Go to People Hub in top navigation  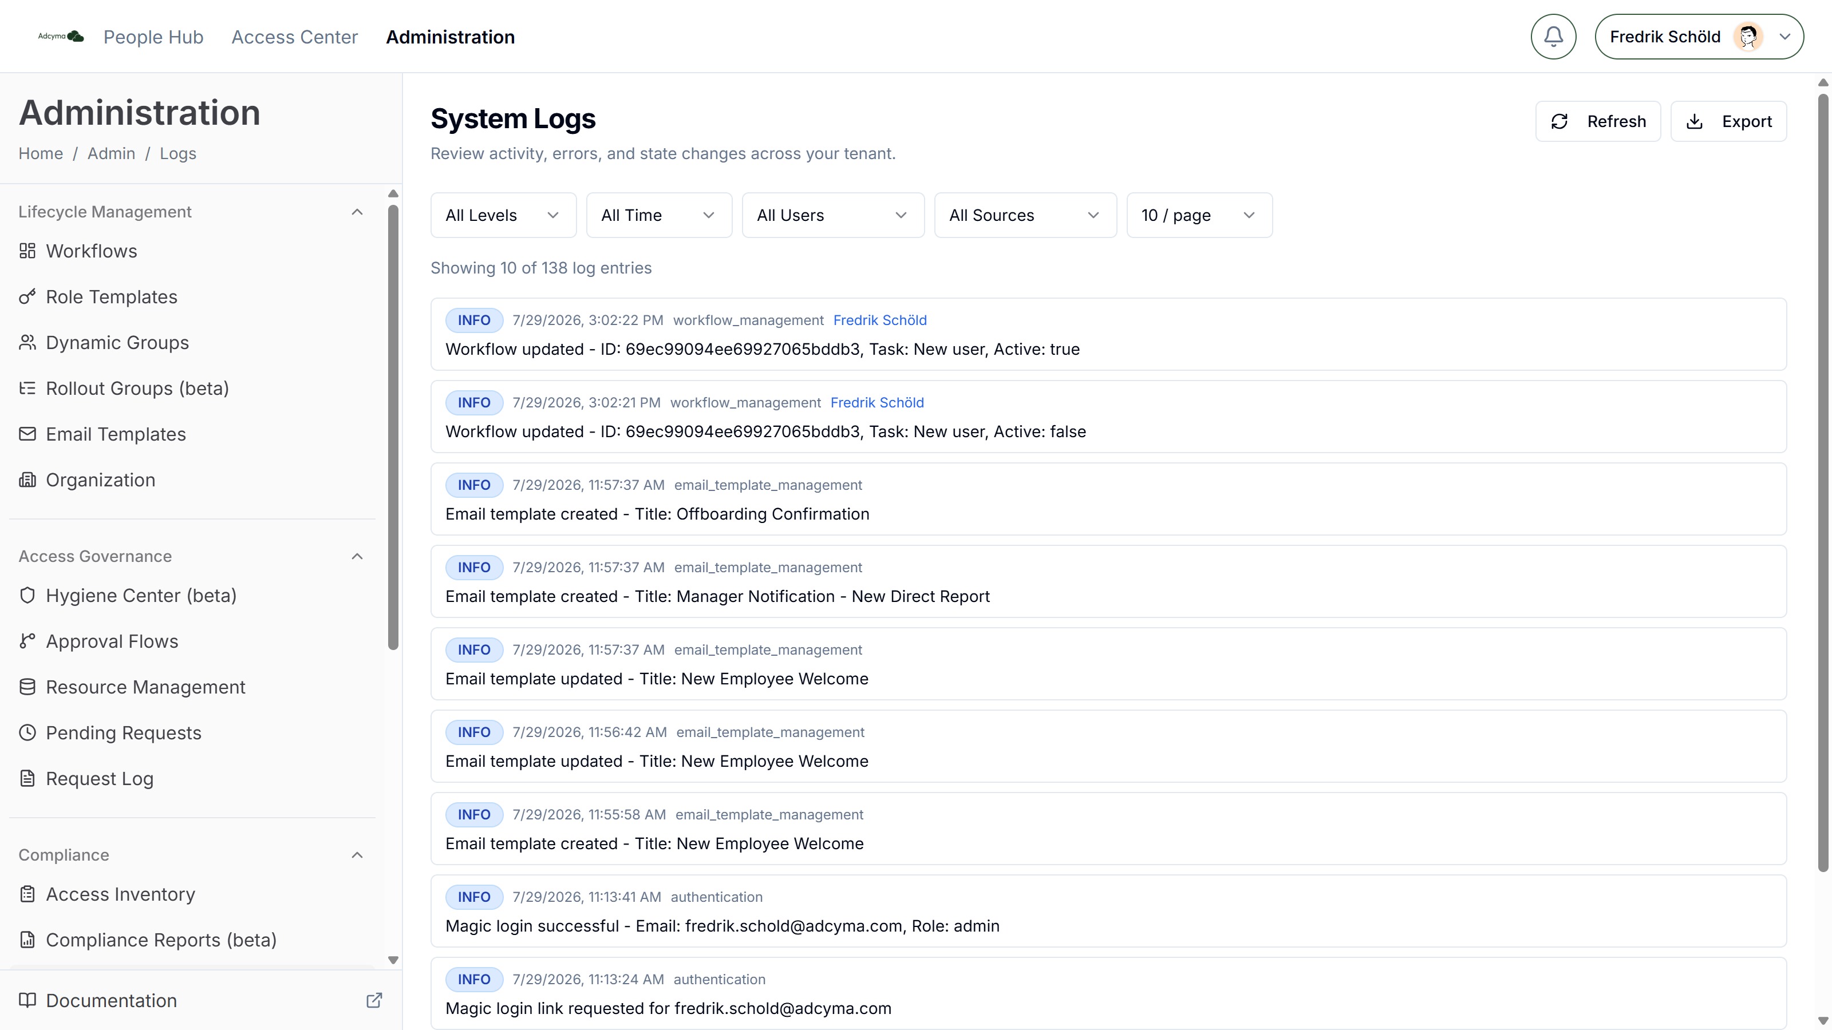pyautogui.click(x=153, y=37)
